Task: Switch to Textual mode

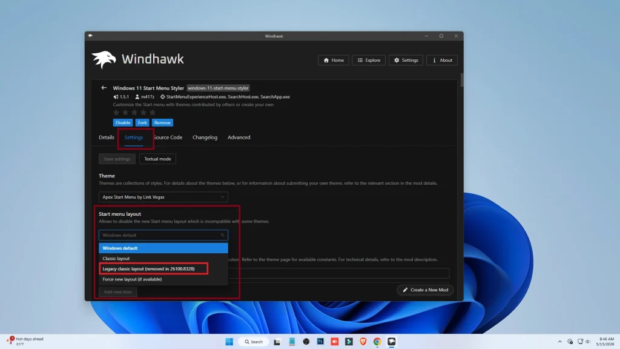Action: (157, 159)
